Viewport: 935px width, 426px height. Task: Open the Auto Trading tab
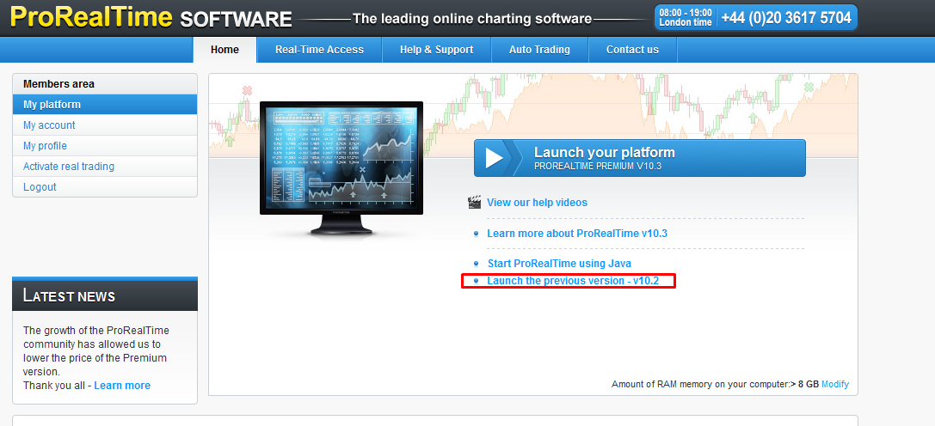click(x=539, y=50)
